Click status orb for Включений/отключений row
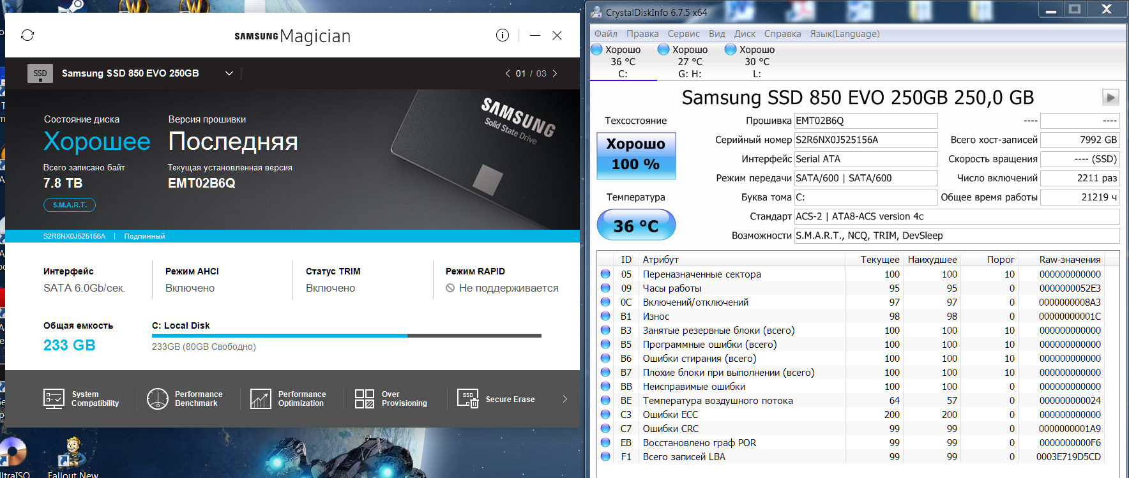Image resolution: width=1129 pixels, height=478 pixels. click(x=605, y=302)
